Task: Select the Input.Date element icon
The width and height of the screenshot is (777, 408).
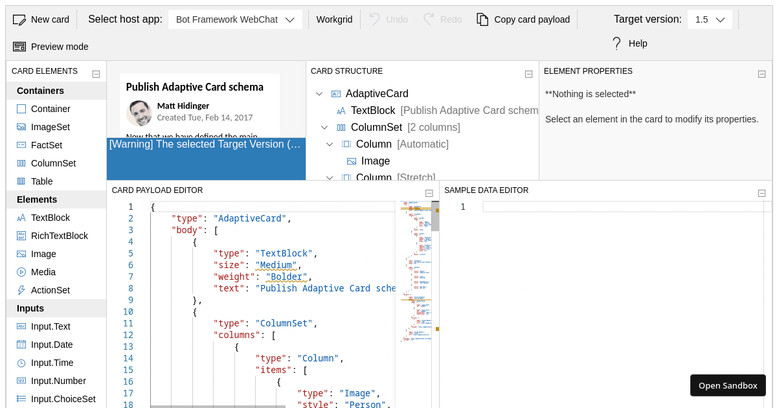Action: pyautogui.click(x=21, y=345)
